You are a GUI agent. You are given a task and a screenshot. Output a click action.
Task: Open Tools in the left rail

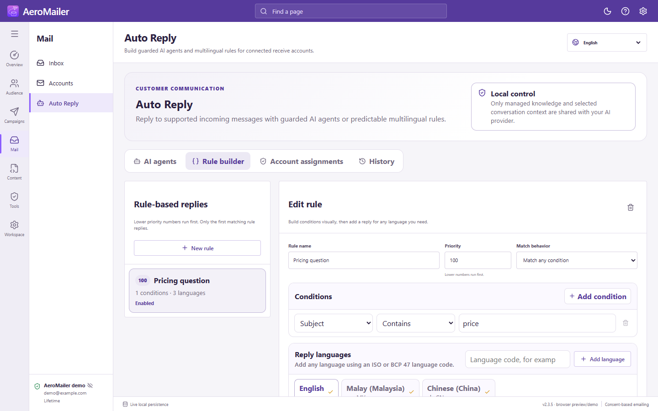[15, 200]
